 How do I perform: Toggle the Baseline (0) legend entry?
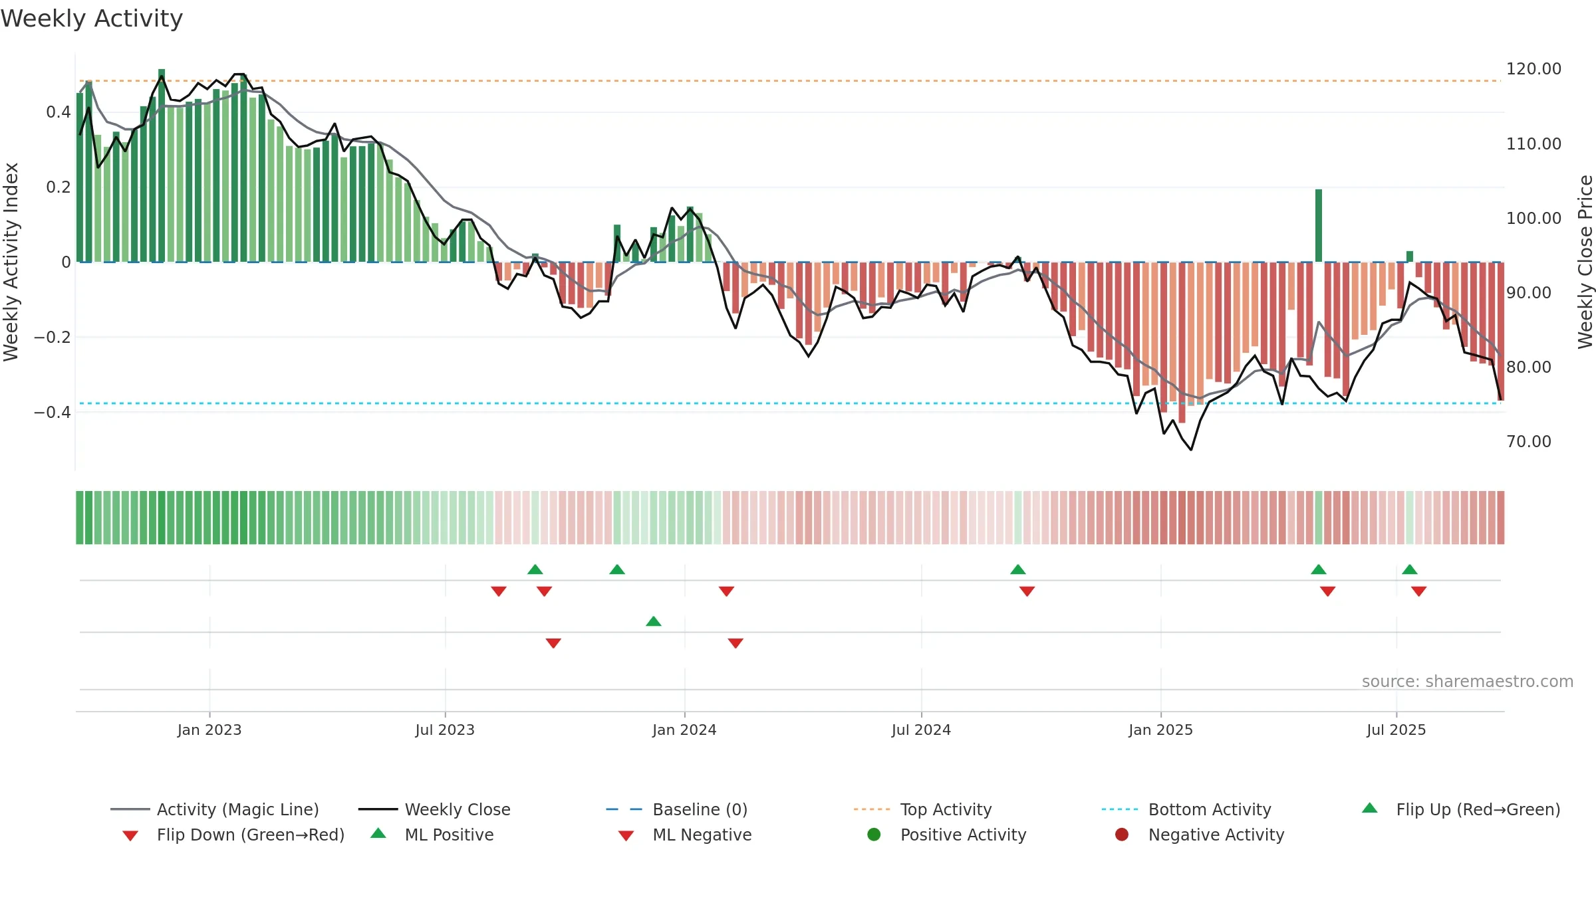[x=677, y=809]
